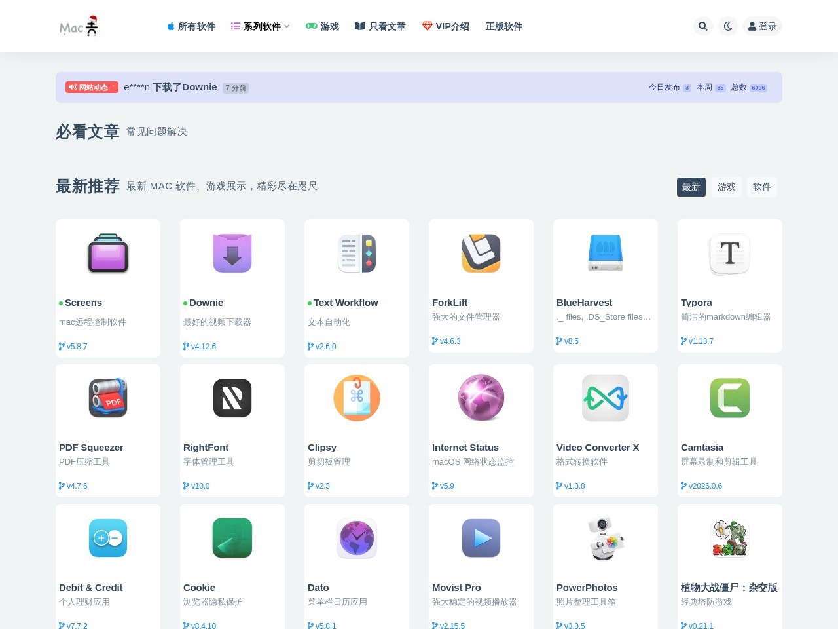Open the Screens app icon
Viewport: 838px width, 629px height.
click(x=108, y=253)
